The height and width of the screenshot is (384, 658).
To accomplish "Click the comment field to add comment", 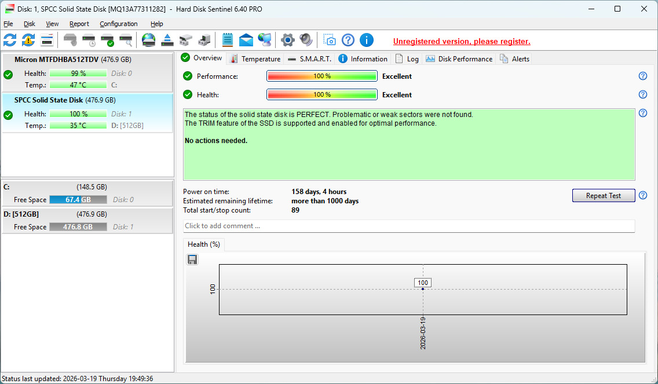I will pyautogui.click(x=409, y=226).
